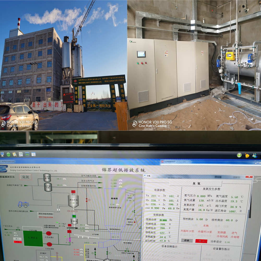Select the 仪用储气罐 instrument air tank

click(x=48, y=187)
